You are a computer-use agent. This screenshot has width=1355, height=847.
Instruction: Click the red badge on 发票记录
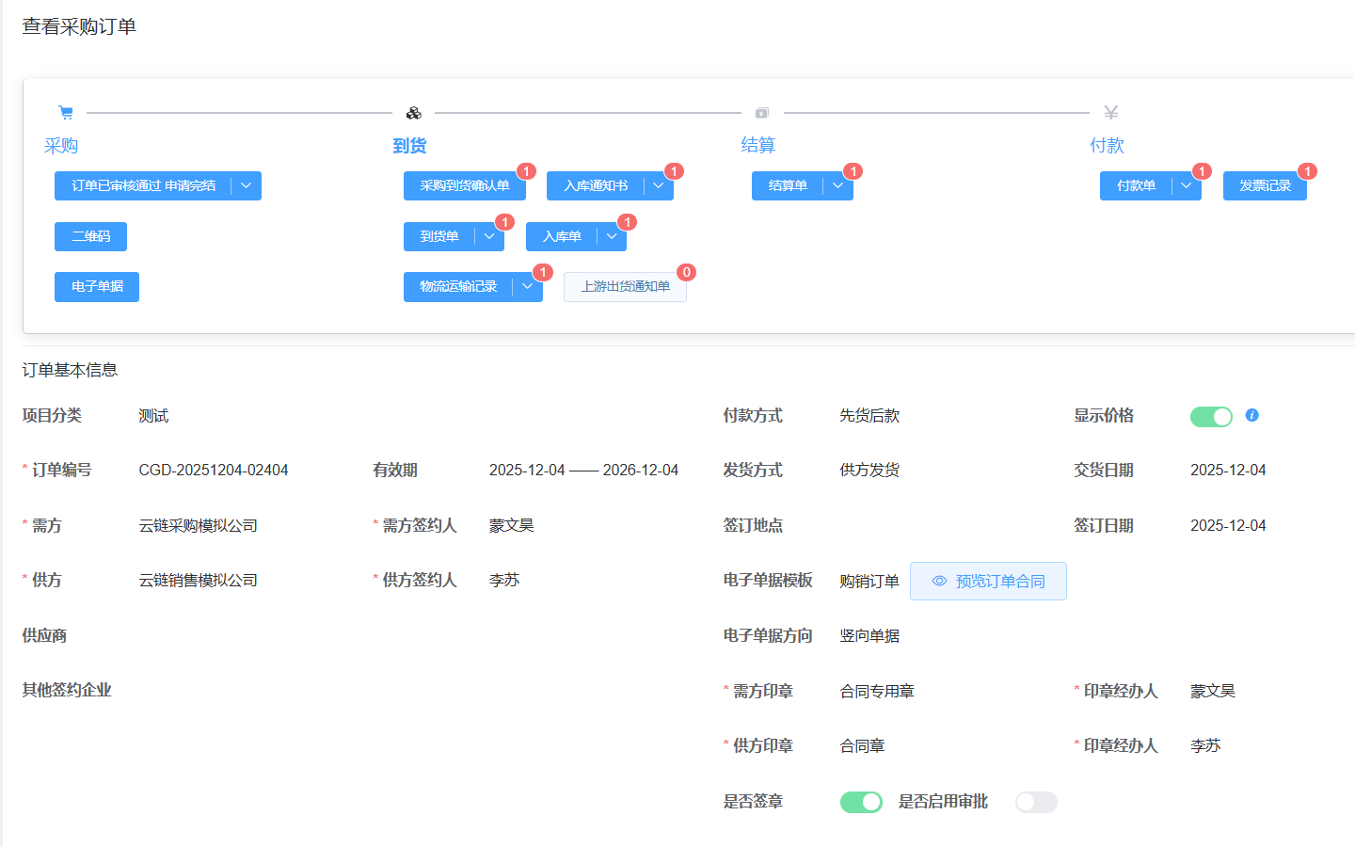pos(1307,171)
